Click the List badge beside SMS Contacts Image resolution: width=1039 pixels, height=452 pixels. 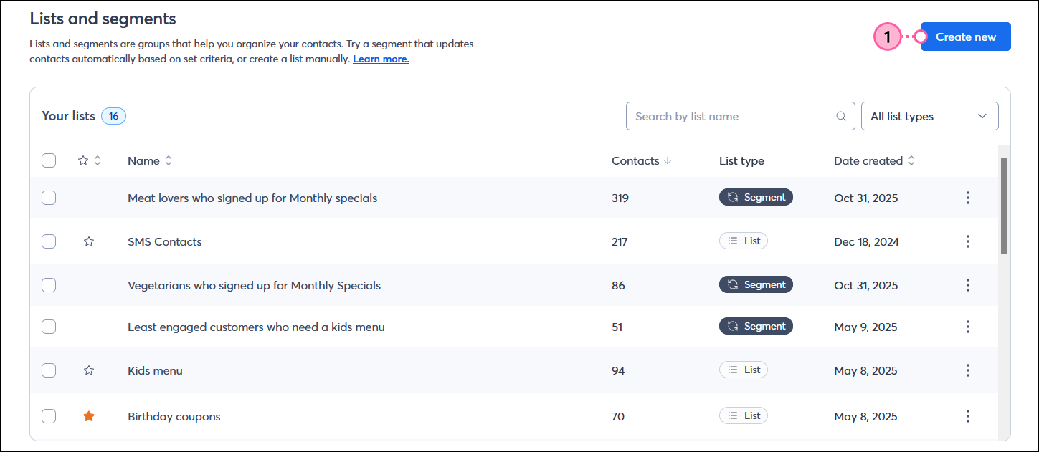(x=743, y=241)
